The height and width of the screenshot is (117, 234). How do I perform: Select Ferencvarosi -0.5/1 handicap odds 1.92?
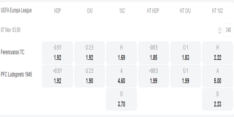point(58,53)
